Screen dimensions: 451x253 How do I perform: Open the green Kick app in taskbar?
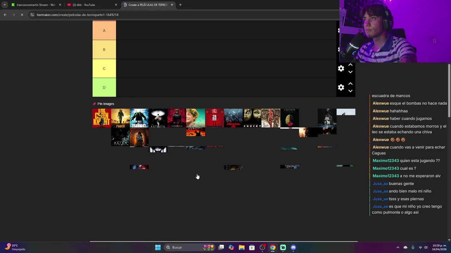coord(283,247)
